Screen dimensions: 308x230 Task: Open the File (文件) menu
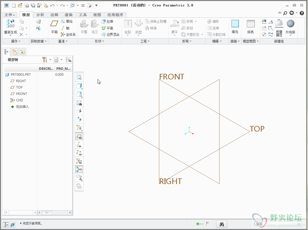pyautogui.click(x=10, y=15)
